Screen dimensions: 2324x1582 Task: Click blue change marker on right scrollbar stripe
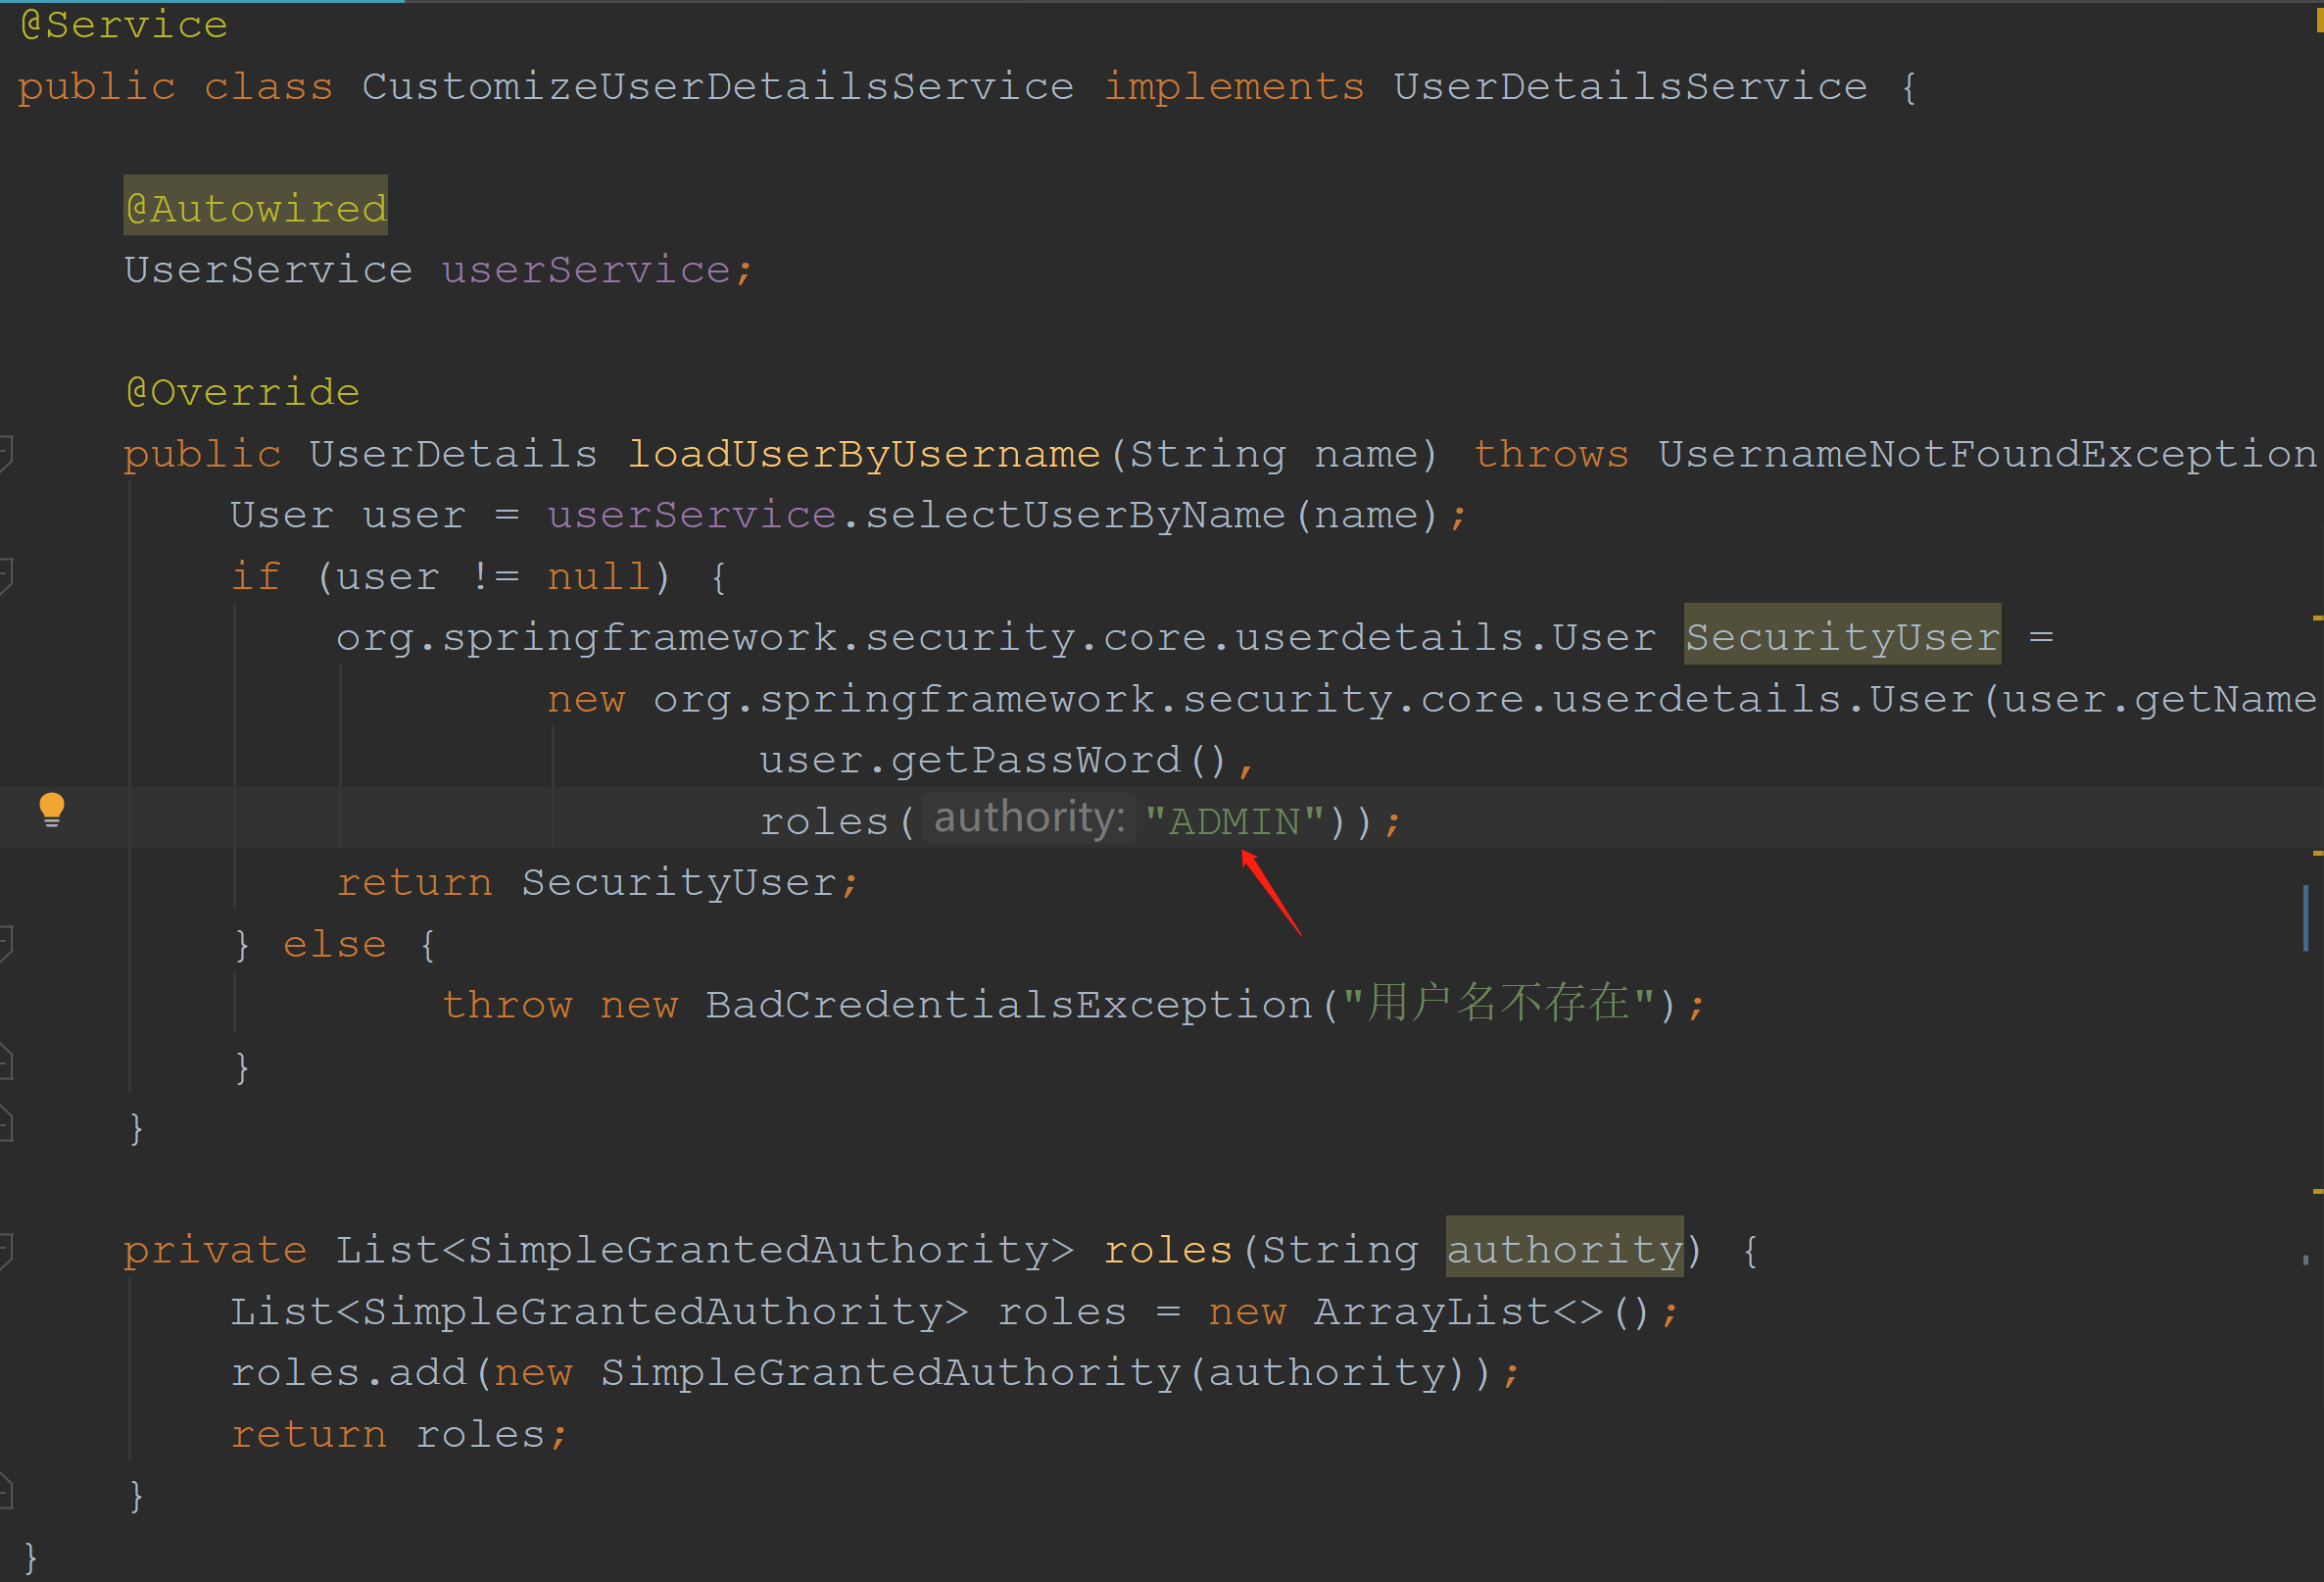tap(2306, 917)
